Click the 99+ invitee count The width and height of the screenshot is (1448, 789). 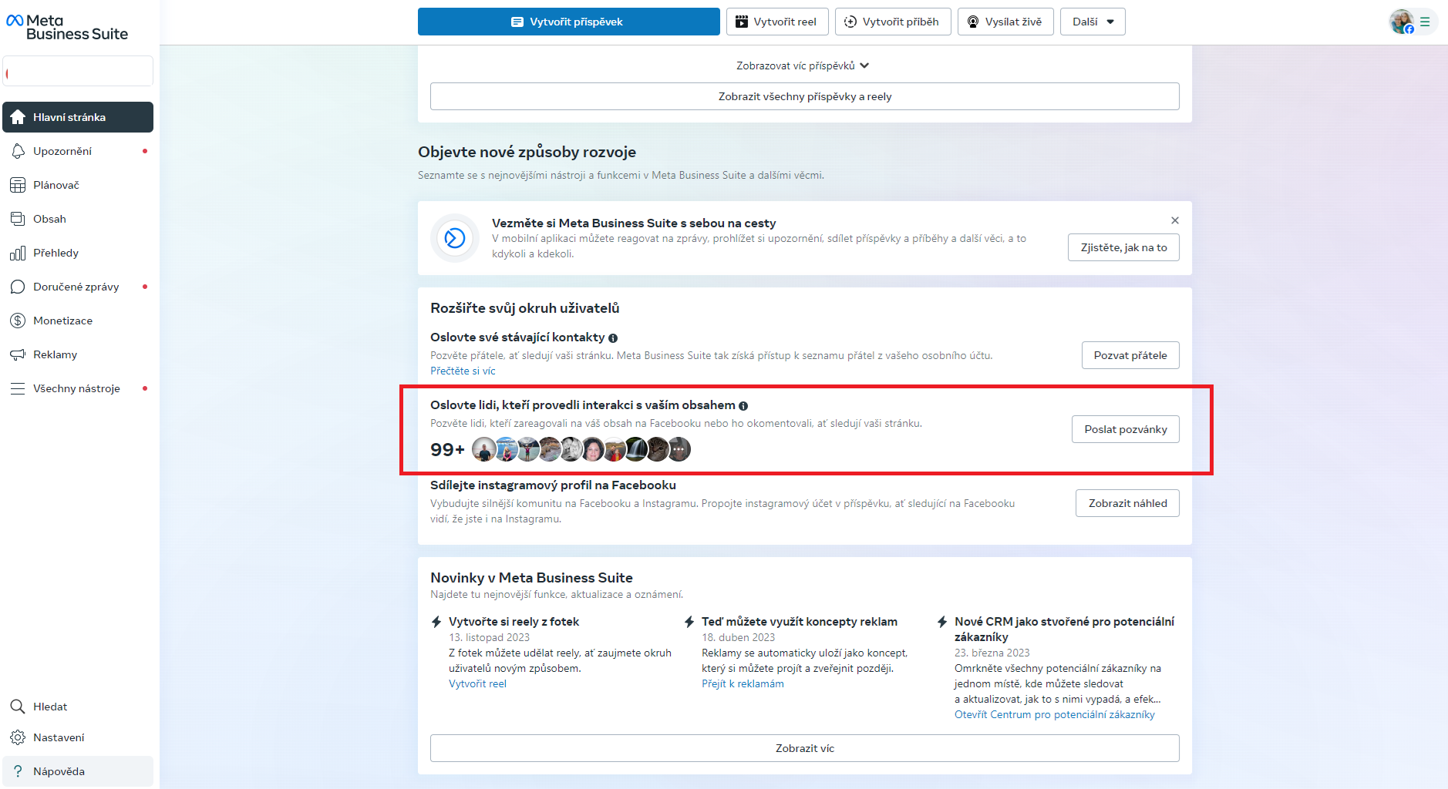click(447, 449)
